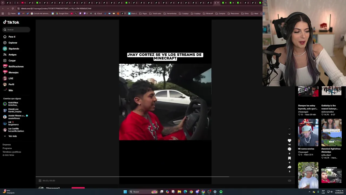Open comments with the speech bubble icon
Viewport: 346px width, 195px height.
click(x=289, y=149)
